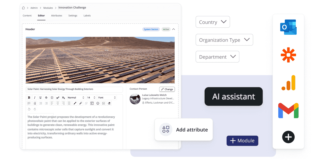
Task: Open the Organization Type dropdown
Action: (x=224, y=40)
